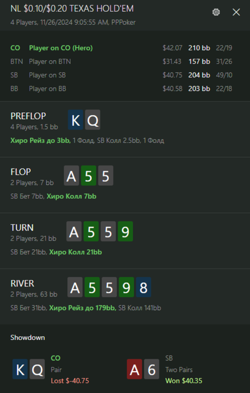Click the green 9 on the turn
The image size is (250, 393).
point(125,231)
